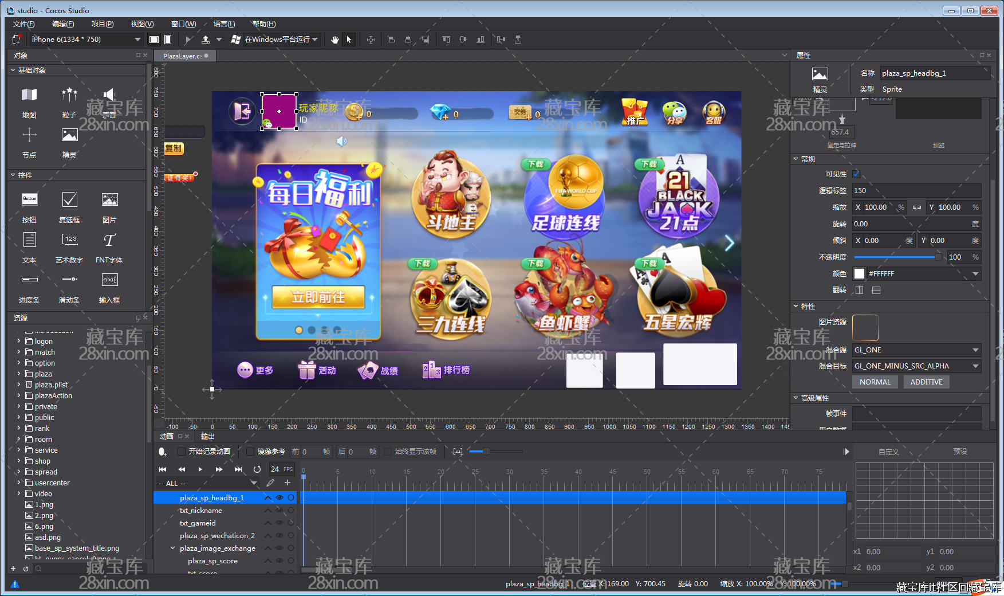Viewport: 1004px width, 596px height.
Task: Open the GL_ONE blend source dropdown
Action: pyautogui.click(x=975, y=350)
